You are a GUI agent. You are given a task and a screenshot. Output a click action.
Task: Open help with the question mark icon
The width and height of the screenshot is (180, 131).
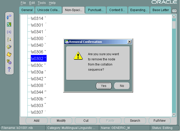[9, 69]
